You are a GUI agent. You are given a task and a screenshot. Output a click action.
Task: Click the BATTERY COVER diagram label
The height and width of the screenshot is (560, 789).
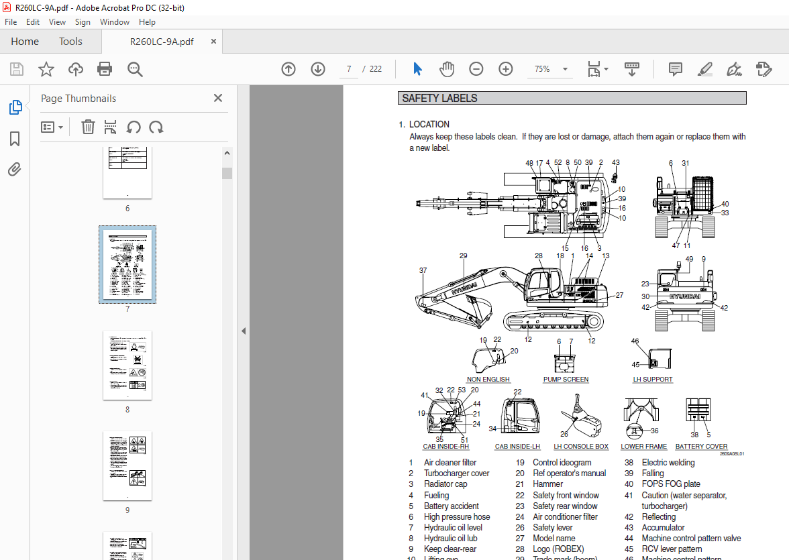point(701,446)
